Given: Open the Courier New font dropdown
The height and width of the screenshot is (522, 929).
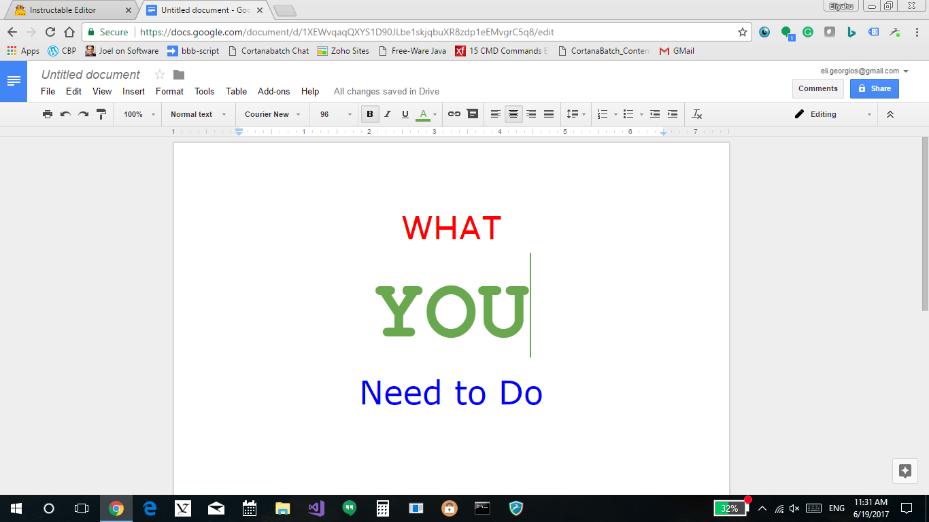Looking at the screenshot, I should (x=273, y=114).
